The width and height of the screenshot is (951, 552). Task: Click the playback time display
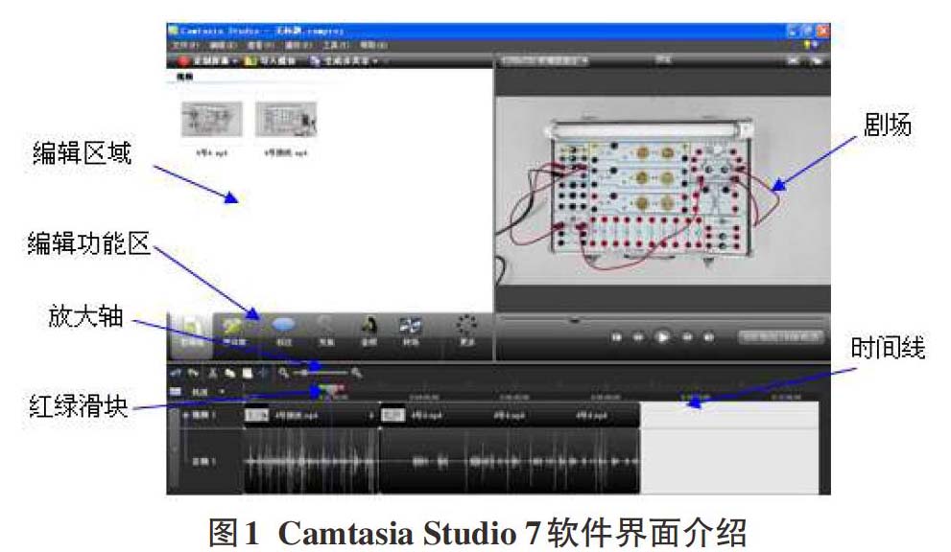(x=780, y=336)
